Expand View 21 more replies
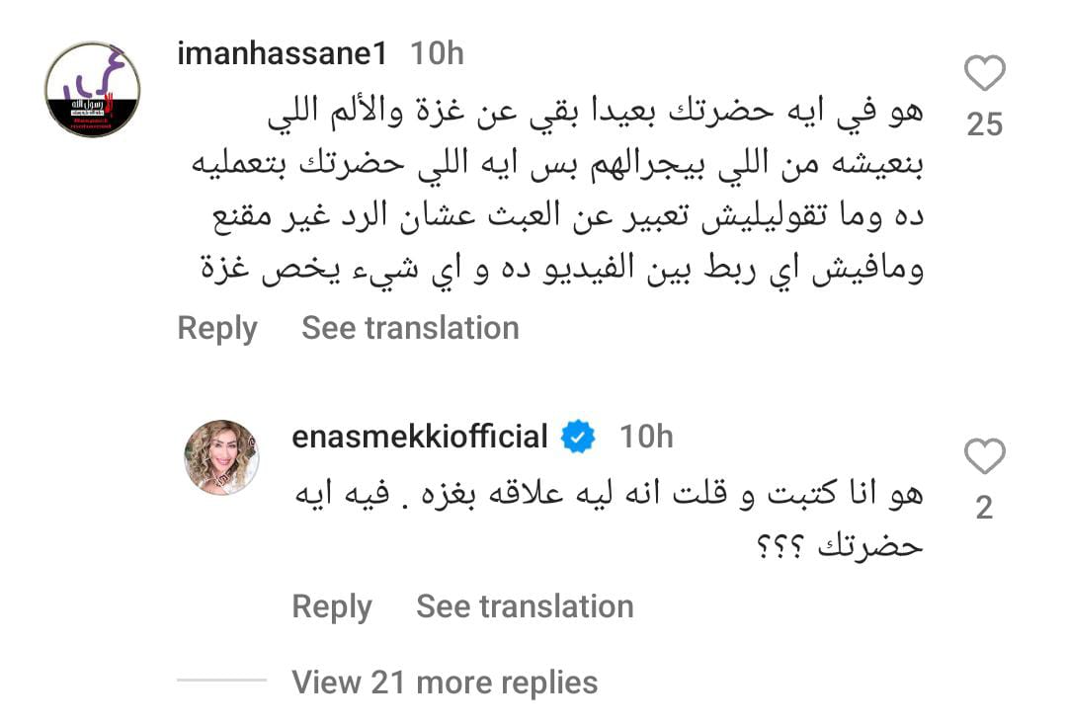The image size is (1067, 725). point(445,682)
